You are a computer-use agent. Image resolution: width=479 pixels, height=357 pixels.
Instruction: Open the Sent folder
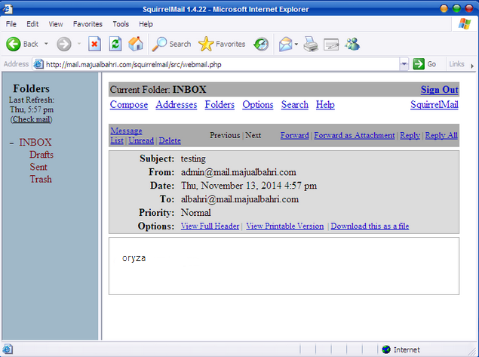[x=38, y=167]
